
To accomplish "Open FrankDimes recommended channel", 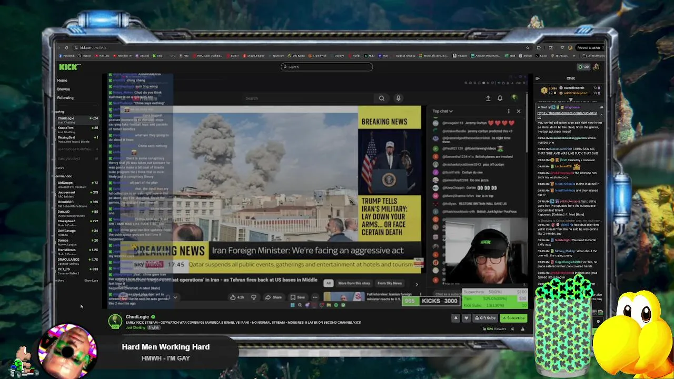I will [77, 251].
